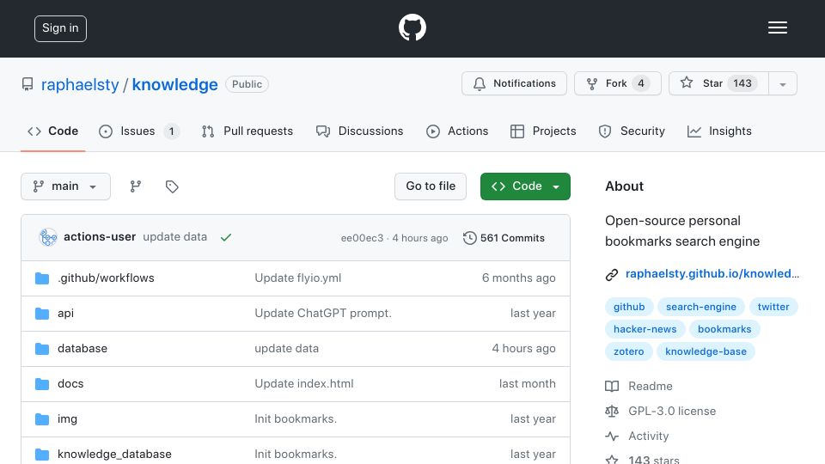The image size is (825, 464).
Task: Open the Actions tab
Action: click(456, 131)
